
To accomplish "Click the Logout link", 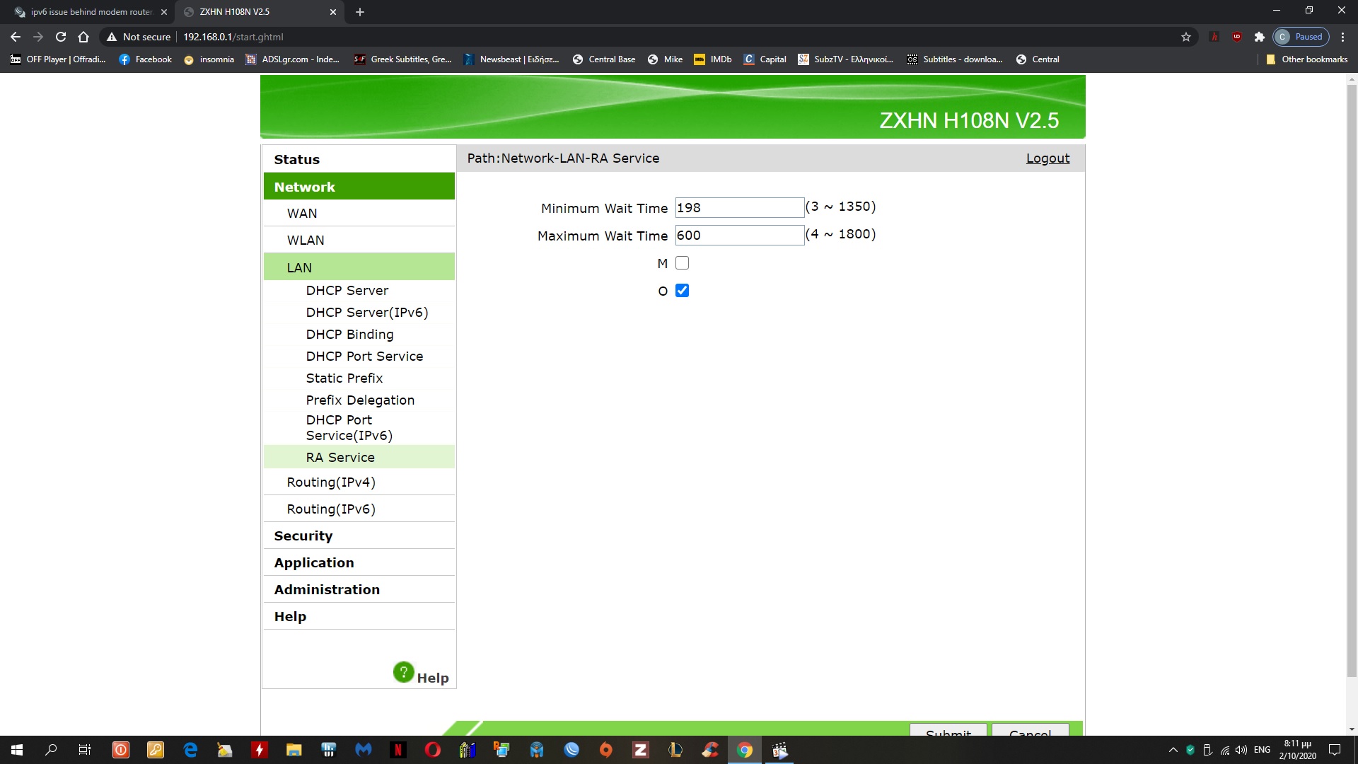I will click(x=1047, y=158).
